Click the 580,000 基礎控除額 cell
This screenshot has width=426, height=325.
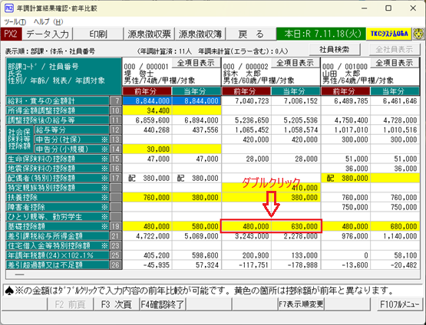196,226
